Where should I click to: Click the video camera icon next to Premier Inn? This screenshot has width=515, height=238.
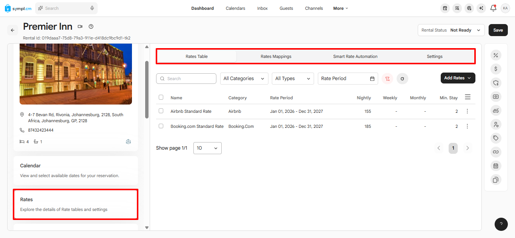[80, 27]
